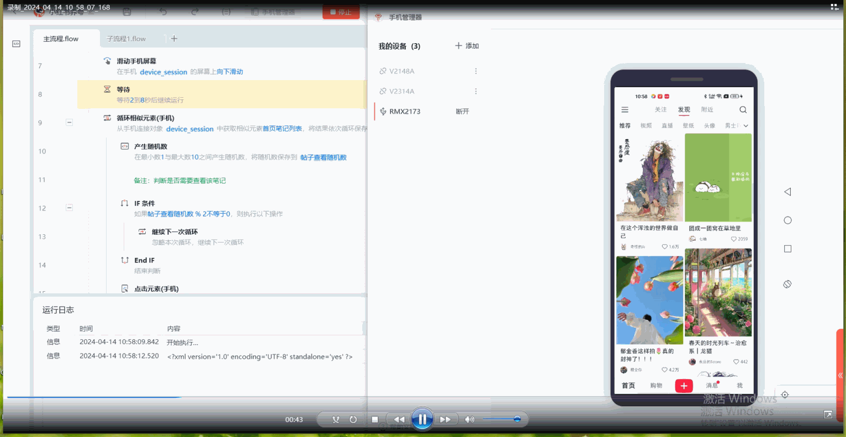
Task: Select device V2148A in device list
Action: 401,71
